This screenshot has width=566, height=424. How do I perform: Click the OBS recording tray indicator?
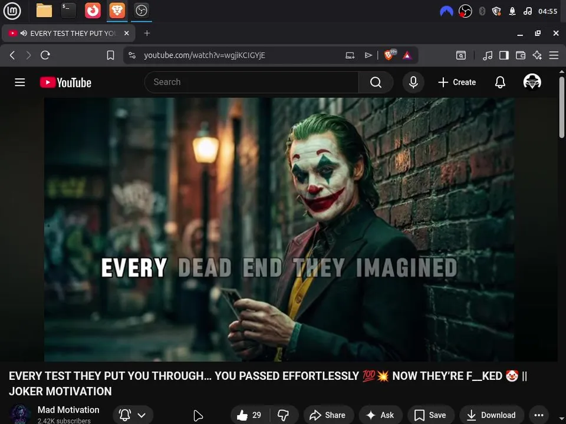[x=465, y=12]
